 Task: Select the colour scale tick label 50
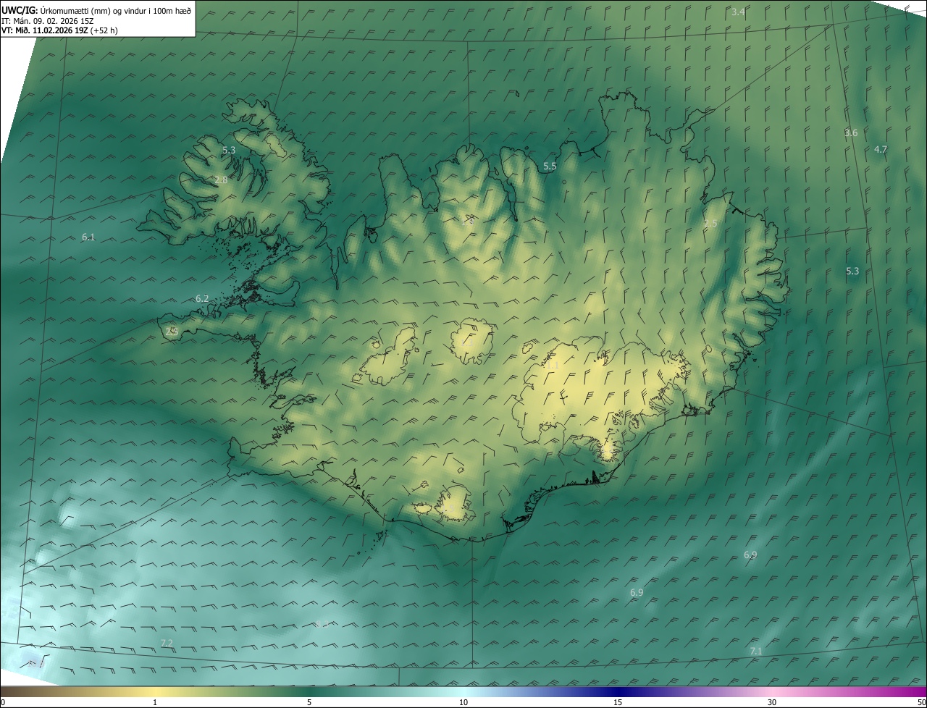pos(921,702)
